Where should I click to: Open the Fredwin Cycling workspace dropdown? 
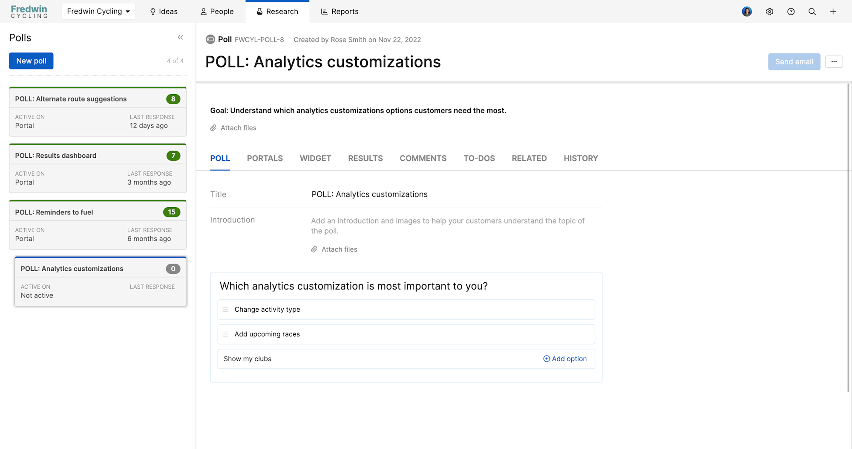(x=98, y=12)
